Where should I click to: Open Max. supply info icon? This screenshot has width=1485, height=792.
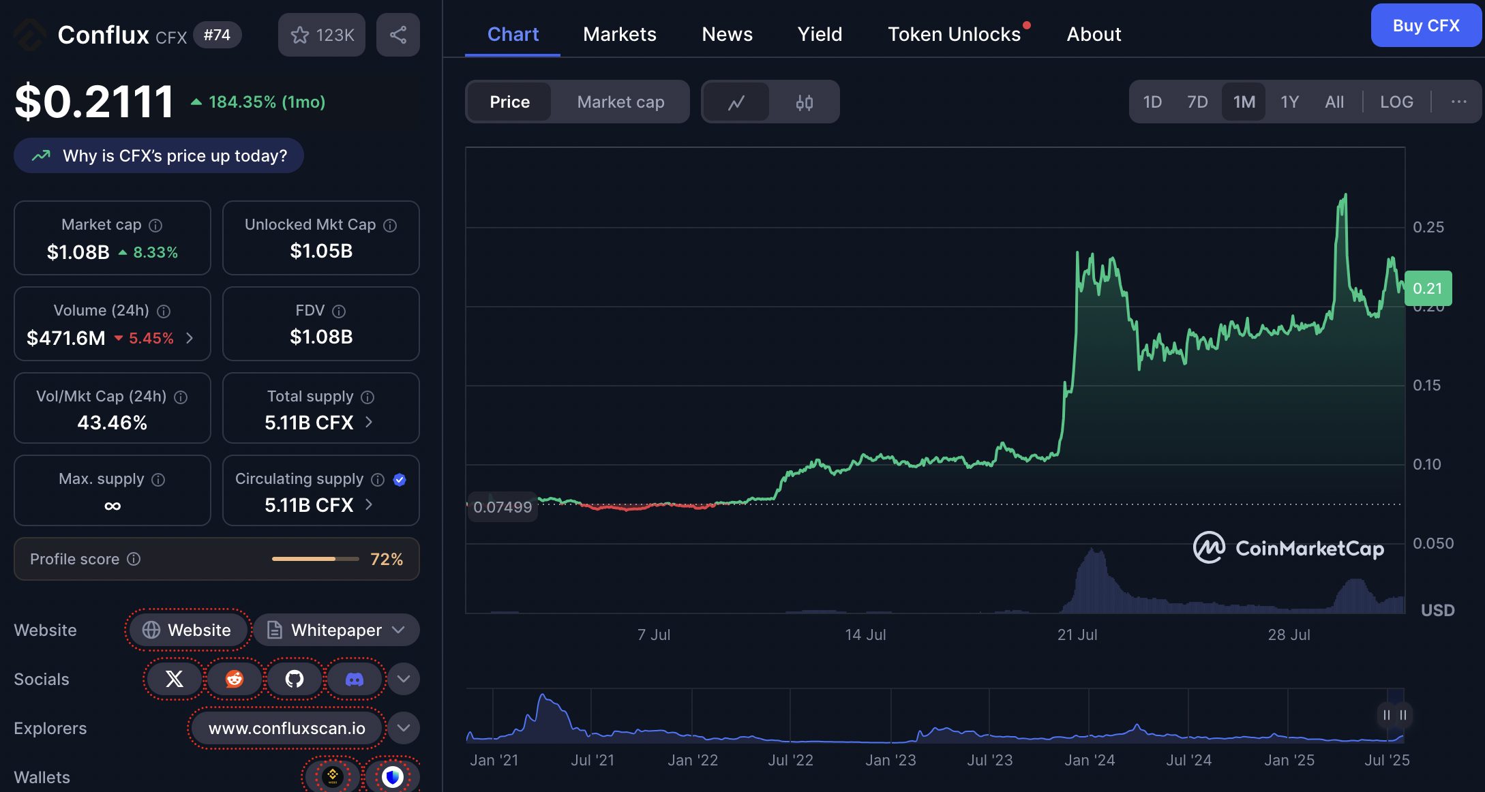coord(158,479)
